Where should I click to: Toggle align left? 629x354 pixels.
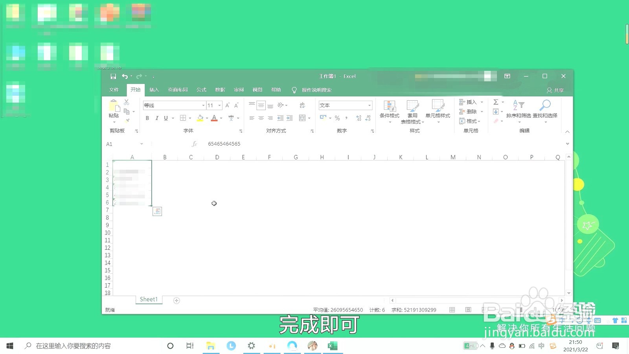[252, 118]
